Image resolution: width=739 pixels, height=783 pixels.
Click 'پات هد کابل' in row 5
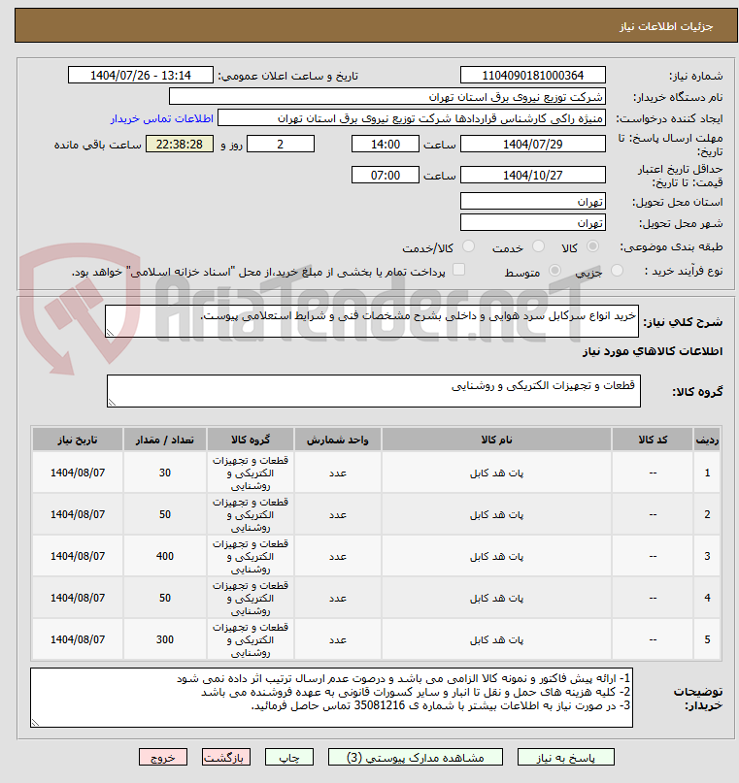[x=496, y=639]
